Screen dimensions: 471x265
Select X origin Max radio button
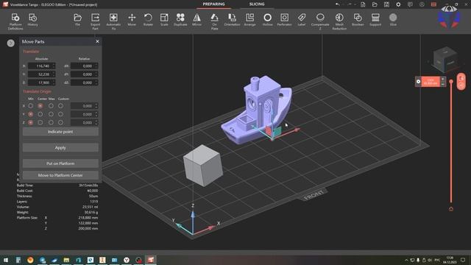pos(51,106)
